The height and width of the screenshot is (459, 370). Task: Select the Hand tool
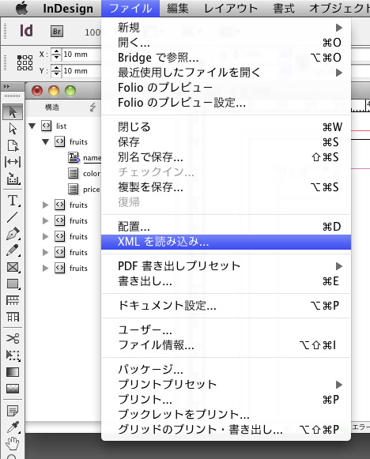point(13,443)
